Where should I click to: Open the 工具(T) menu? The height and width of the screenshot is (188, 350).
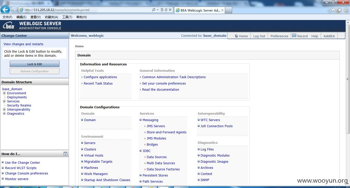pos(67,17)
